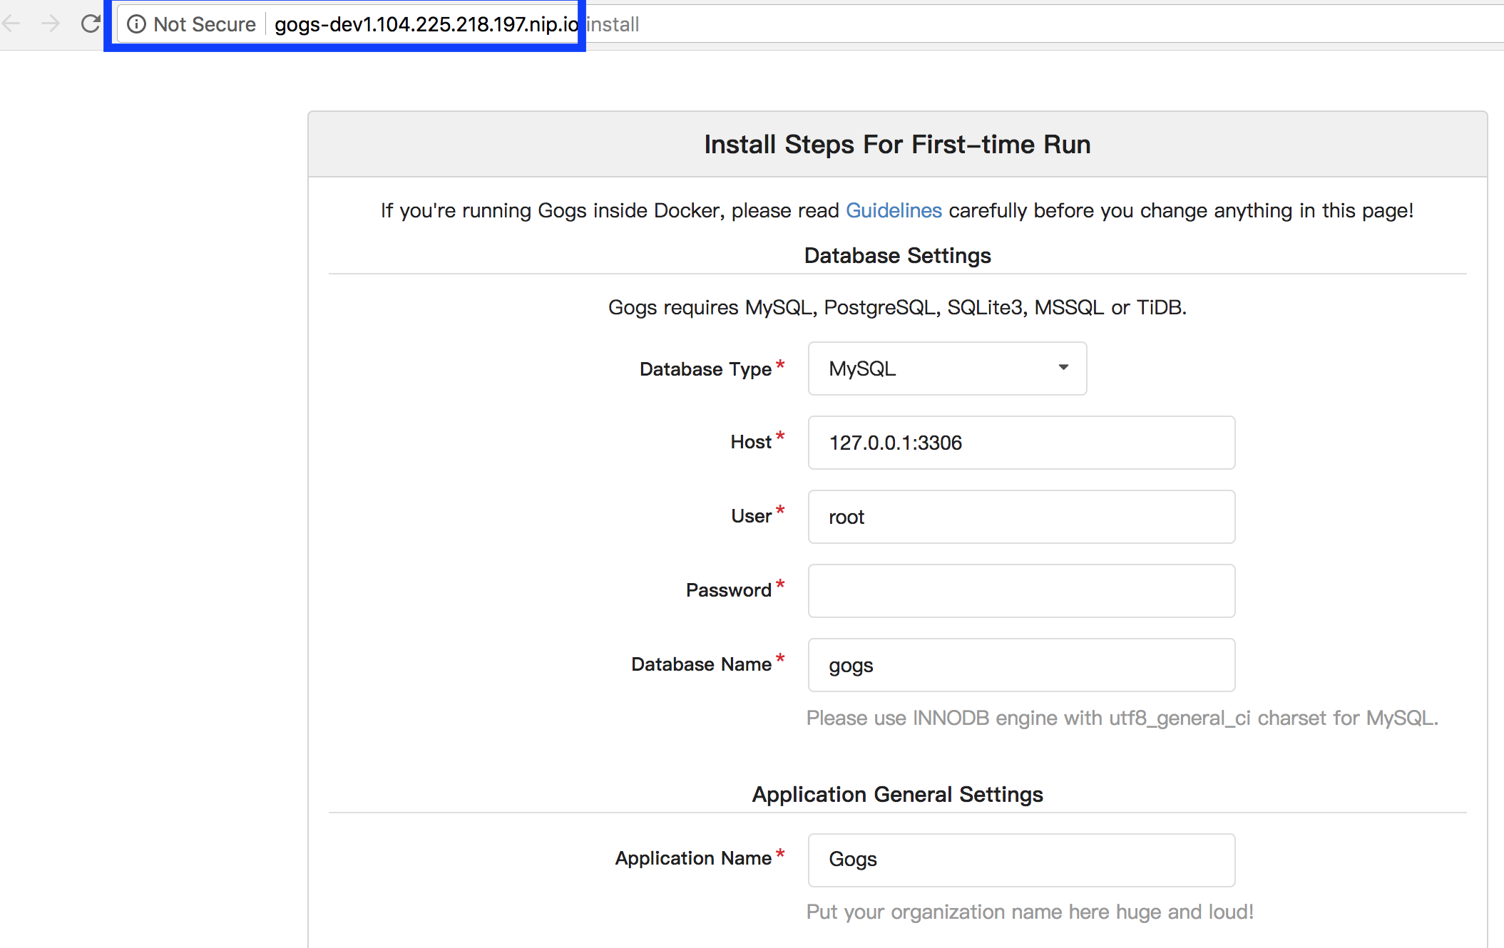Click the Application General Settings heading
The image size is (1504, 948).
(x=897, y=794)
